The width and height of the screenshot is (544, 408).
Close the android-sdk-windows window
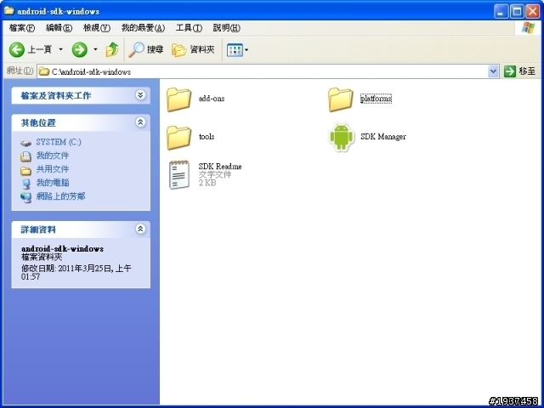point(533,11)
